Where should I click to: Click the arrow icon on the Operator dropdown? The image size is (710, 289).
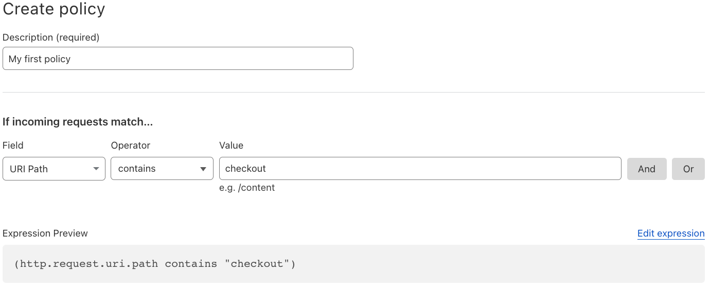coord(204,169)
